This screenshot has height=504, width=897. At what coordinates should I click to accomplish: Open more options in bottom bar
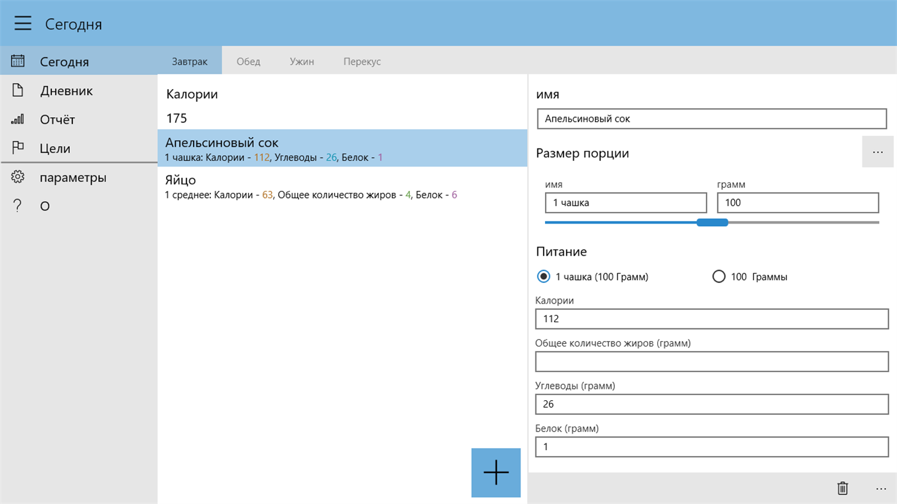[x=880, y=489]
